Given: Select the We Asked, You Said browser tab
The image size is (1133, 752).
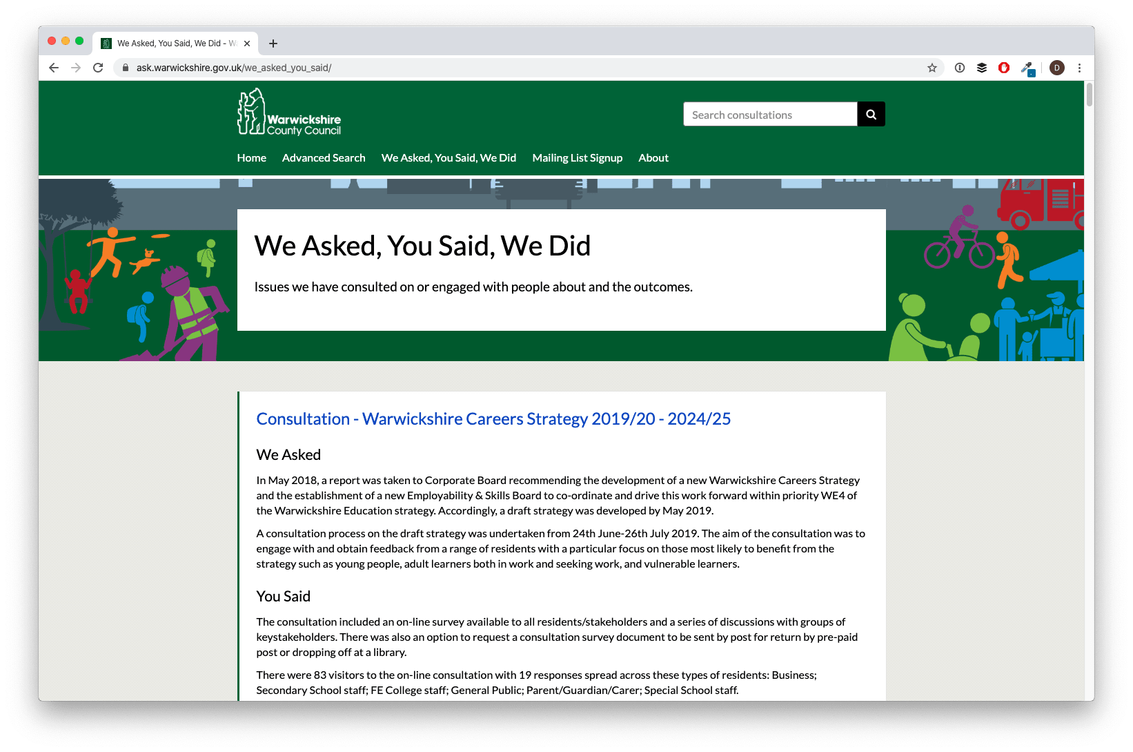Looking at the screenshot, I should pos(176,44).
